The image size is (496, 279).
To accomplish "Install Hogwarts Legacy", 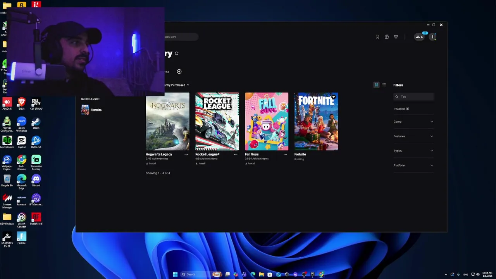I will point(151,164).
